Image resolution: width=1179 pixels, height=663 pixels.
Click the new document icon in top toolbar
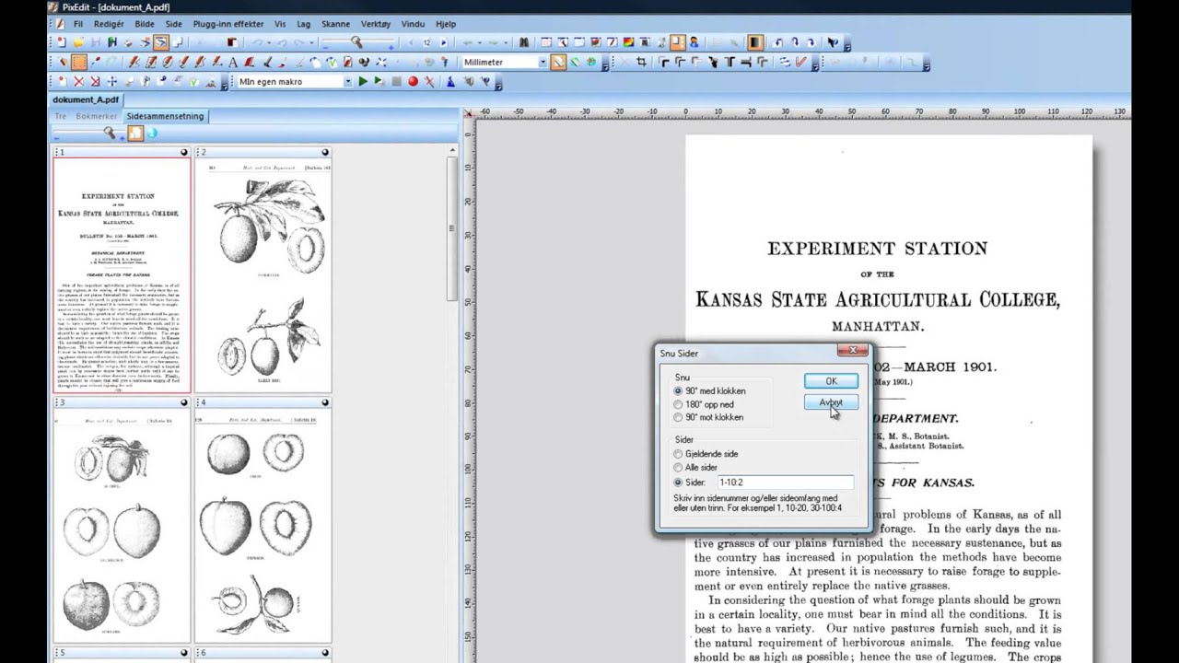click(x=61, y=42)
